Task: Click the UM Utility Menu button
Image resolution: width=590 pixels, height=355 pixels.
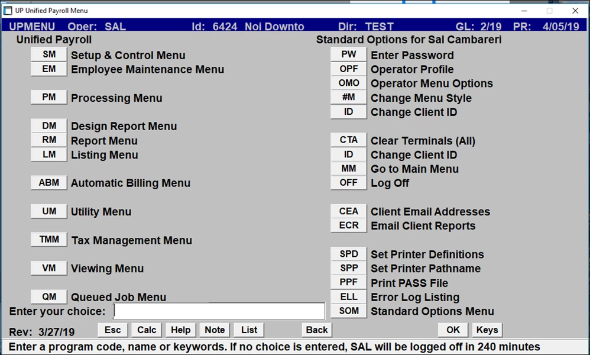Action: click(49, 211)
